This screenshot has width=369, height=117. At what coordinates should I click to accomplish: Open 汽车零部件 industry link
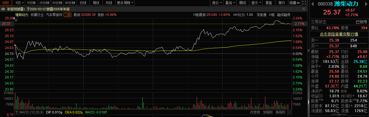point(54,15)
